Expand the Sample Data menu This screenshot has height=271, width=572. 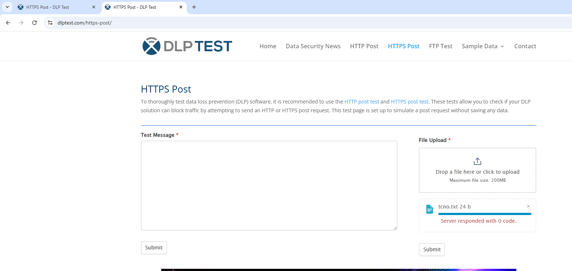pyautogui.click(x=483, y=46)
